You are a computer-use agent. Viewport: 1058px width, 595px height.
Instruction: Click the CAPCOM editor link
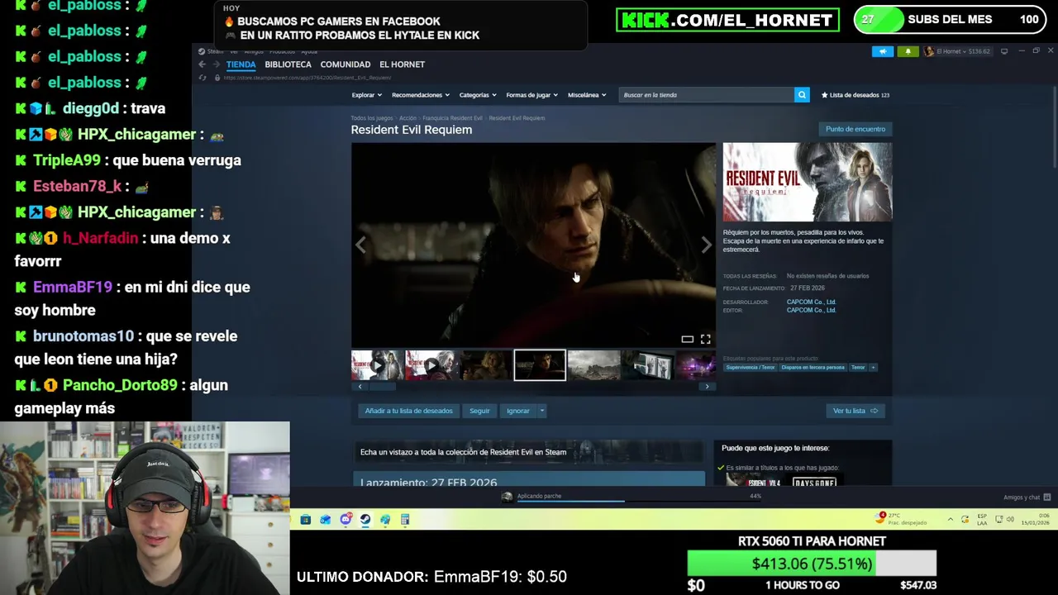[811, 310]
